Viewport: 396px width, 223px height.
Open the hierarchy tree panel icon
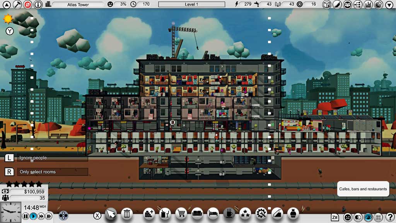[358, 5]
